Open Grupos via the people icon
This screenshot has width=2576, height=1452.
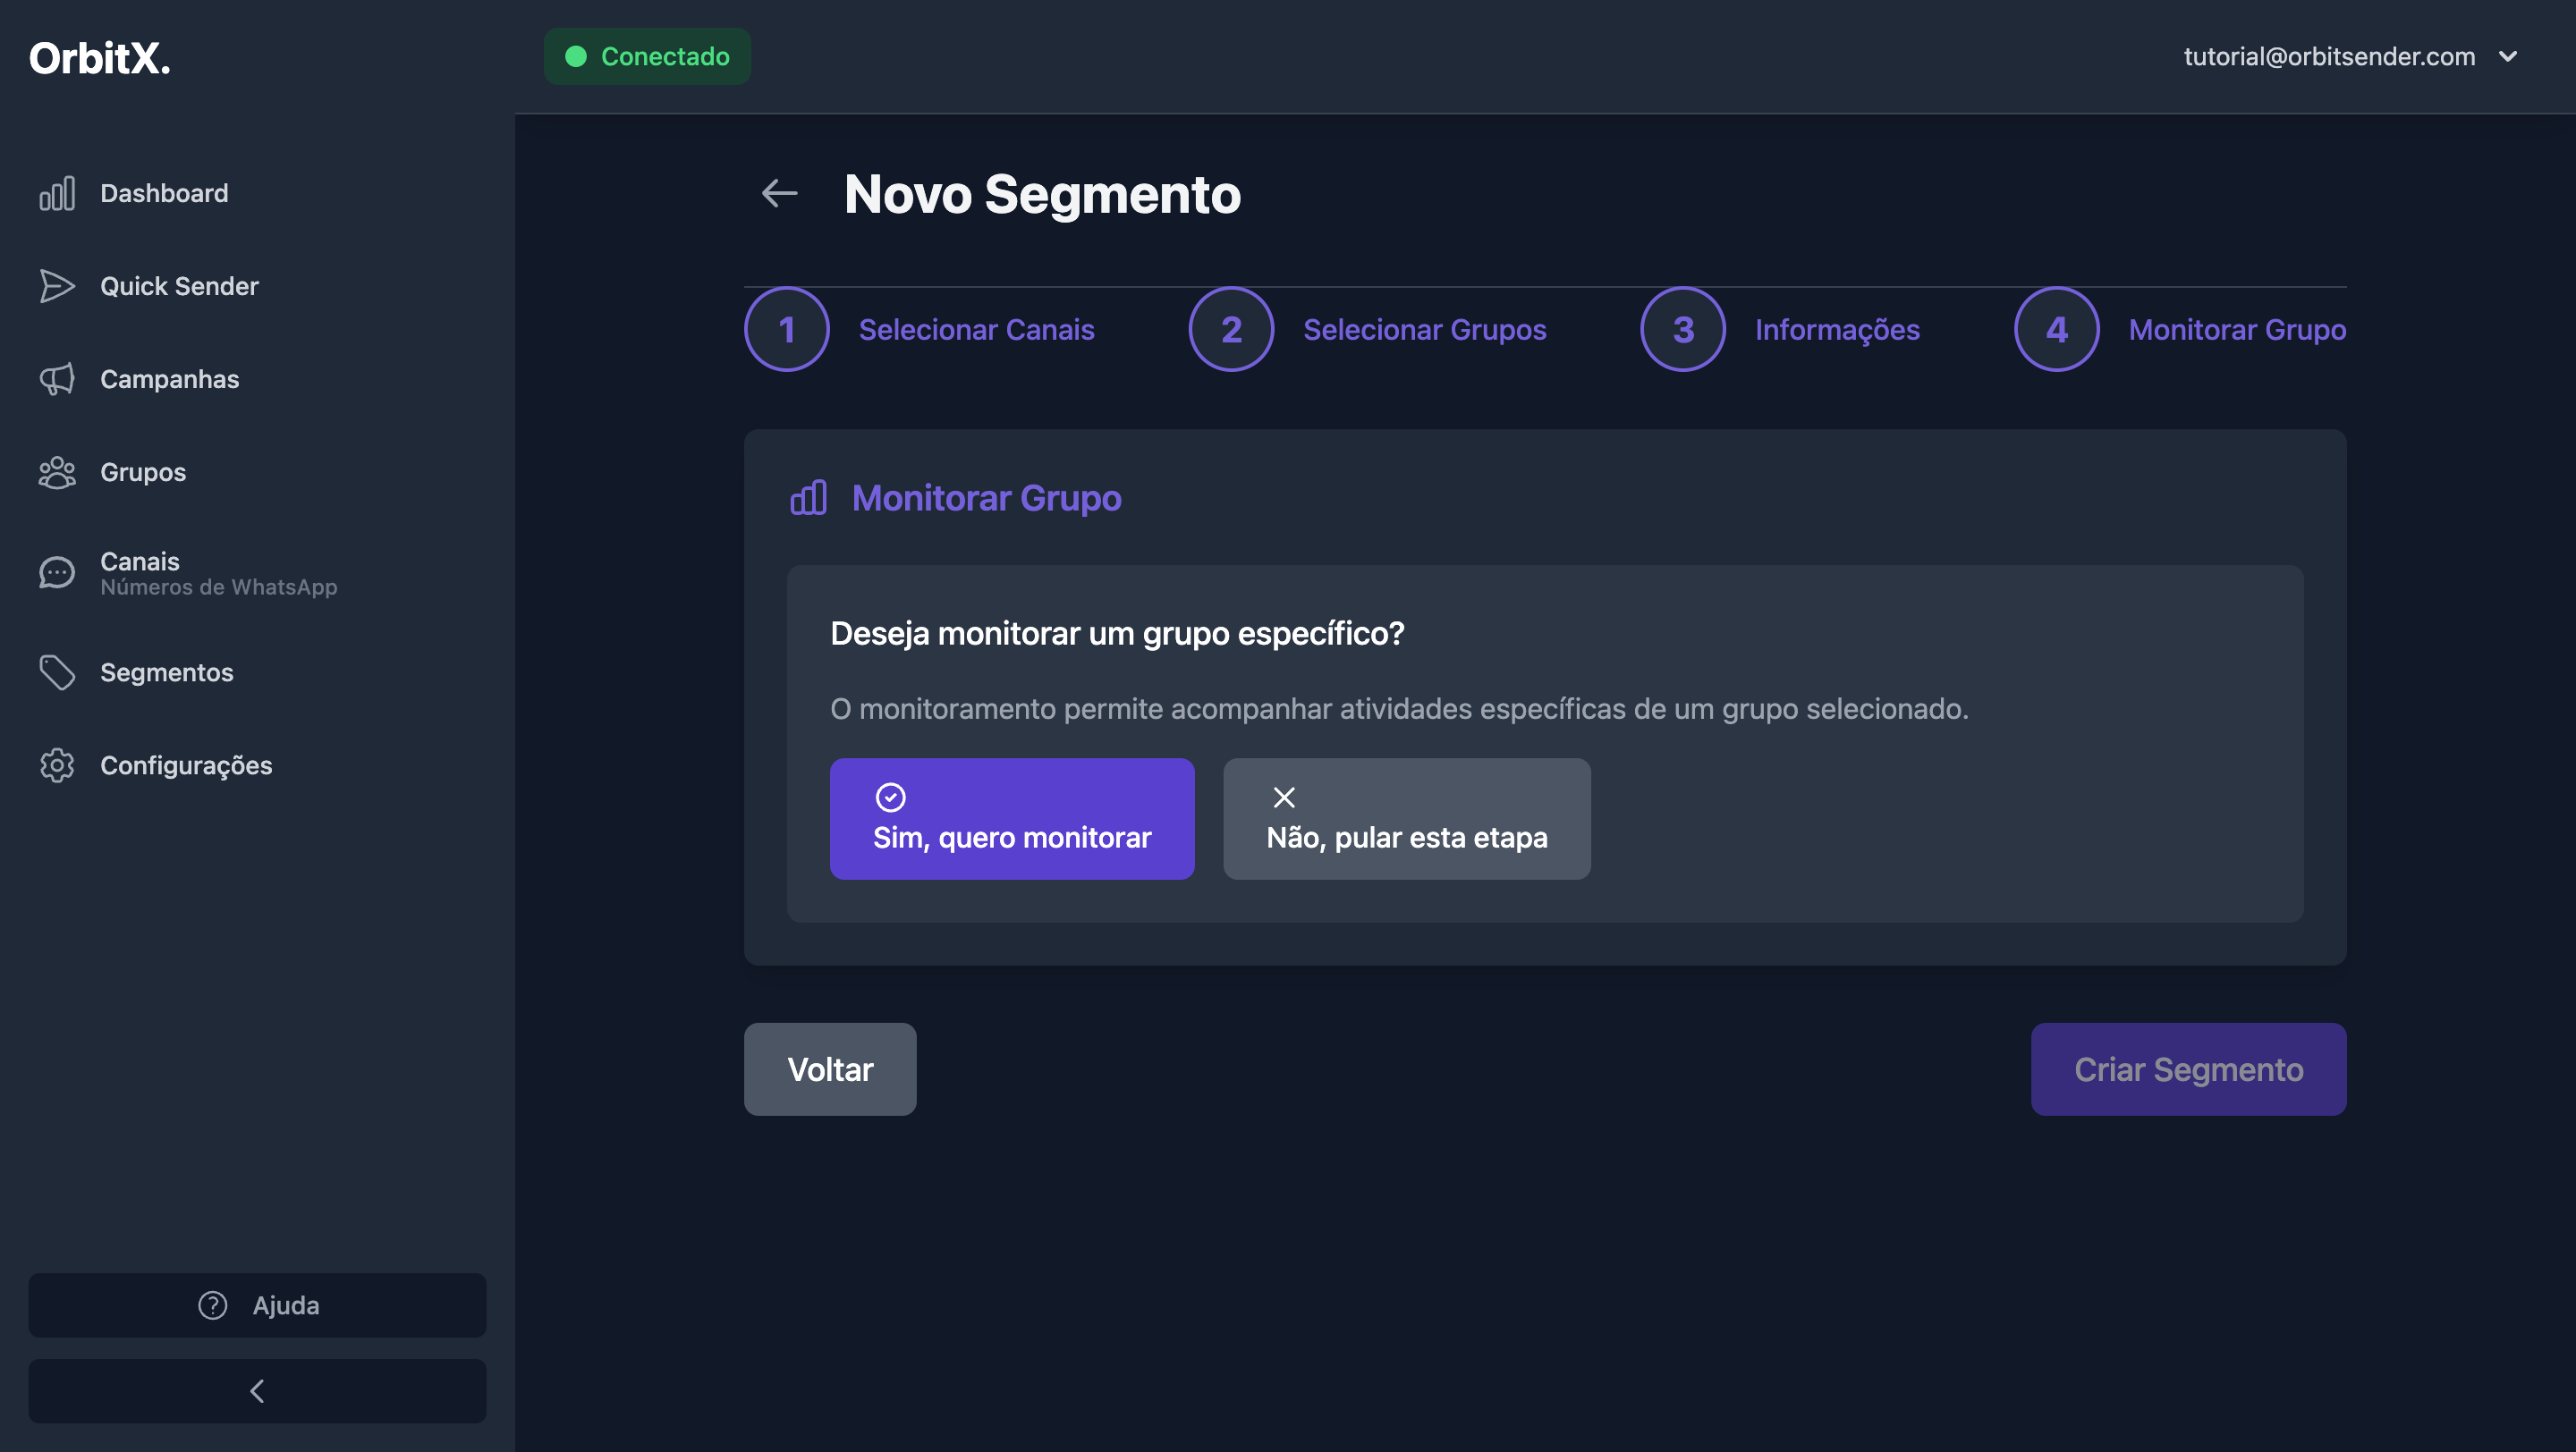click(57, 472)
